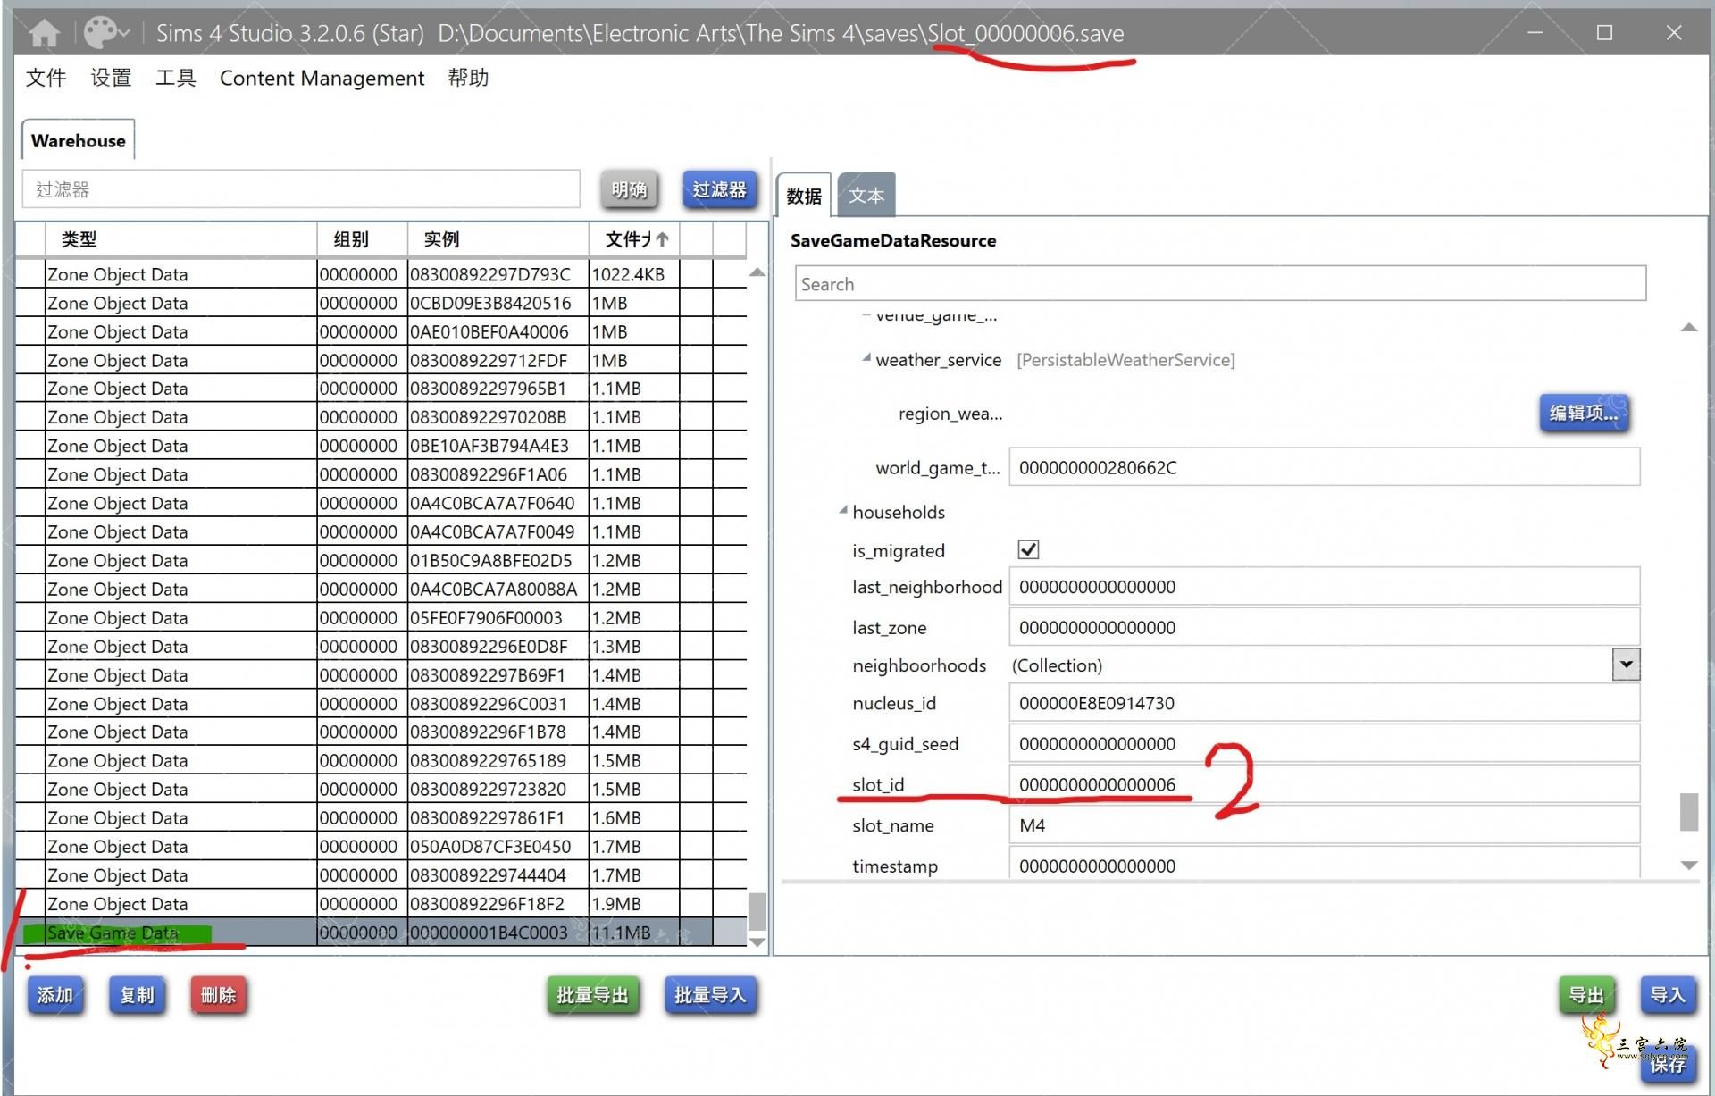
Task: Focus the 过滤器 filter text box
Action: point(301,189)
